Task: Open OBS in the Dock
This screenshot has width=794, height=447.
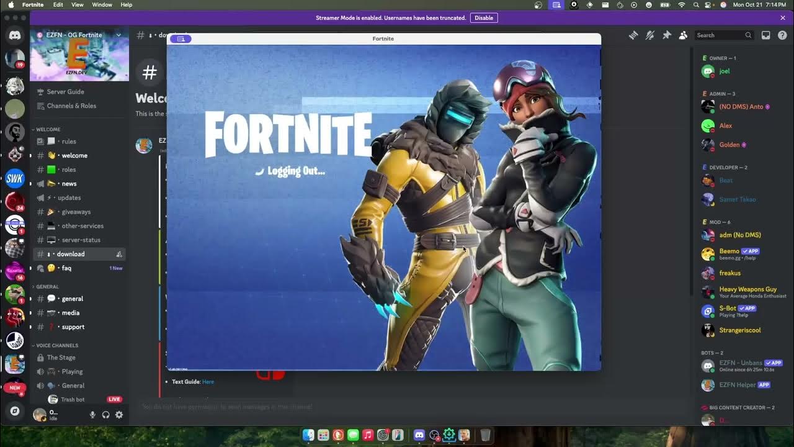Action: (434, 435)
